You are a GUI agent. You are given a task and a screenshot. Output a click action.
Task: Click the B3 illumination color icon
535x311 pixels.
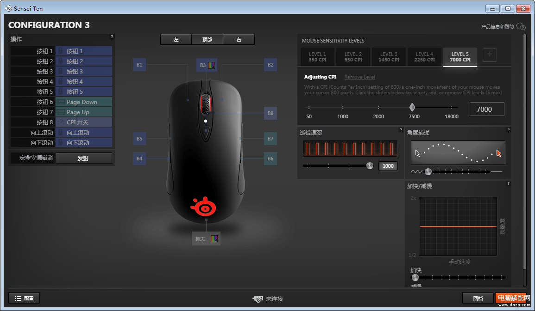[x=212, y=65]
